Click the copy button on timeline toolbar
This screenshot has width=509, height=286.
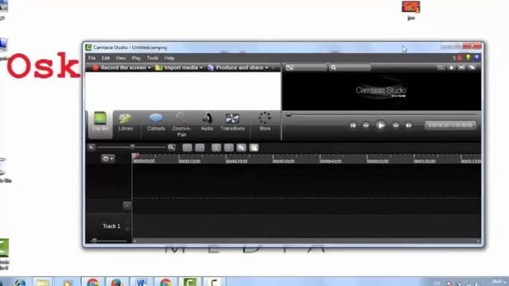(241, 148)
